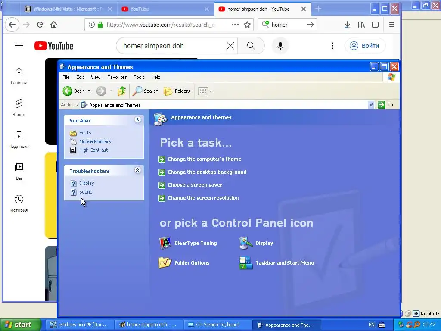
Task: Select Change the screen resolution task
Action: point(203,198)
